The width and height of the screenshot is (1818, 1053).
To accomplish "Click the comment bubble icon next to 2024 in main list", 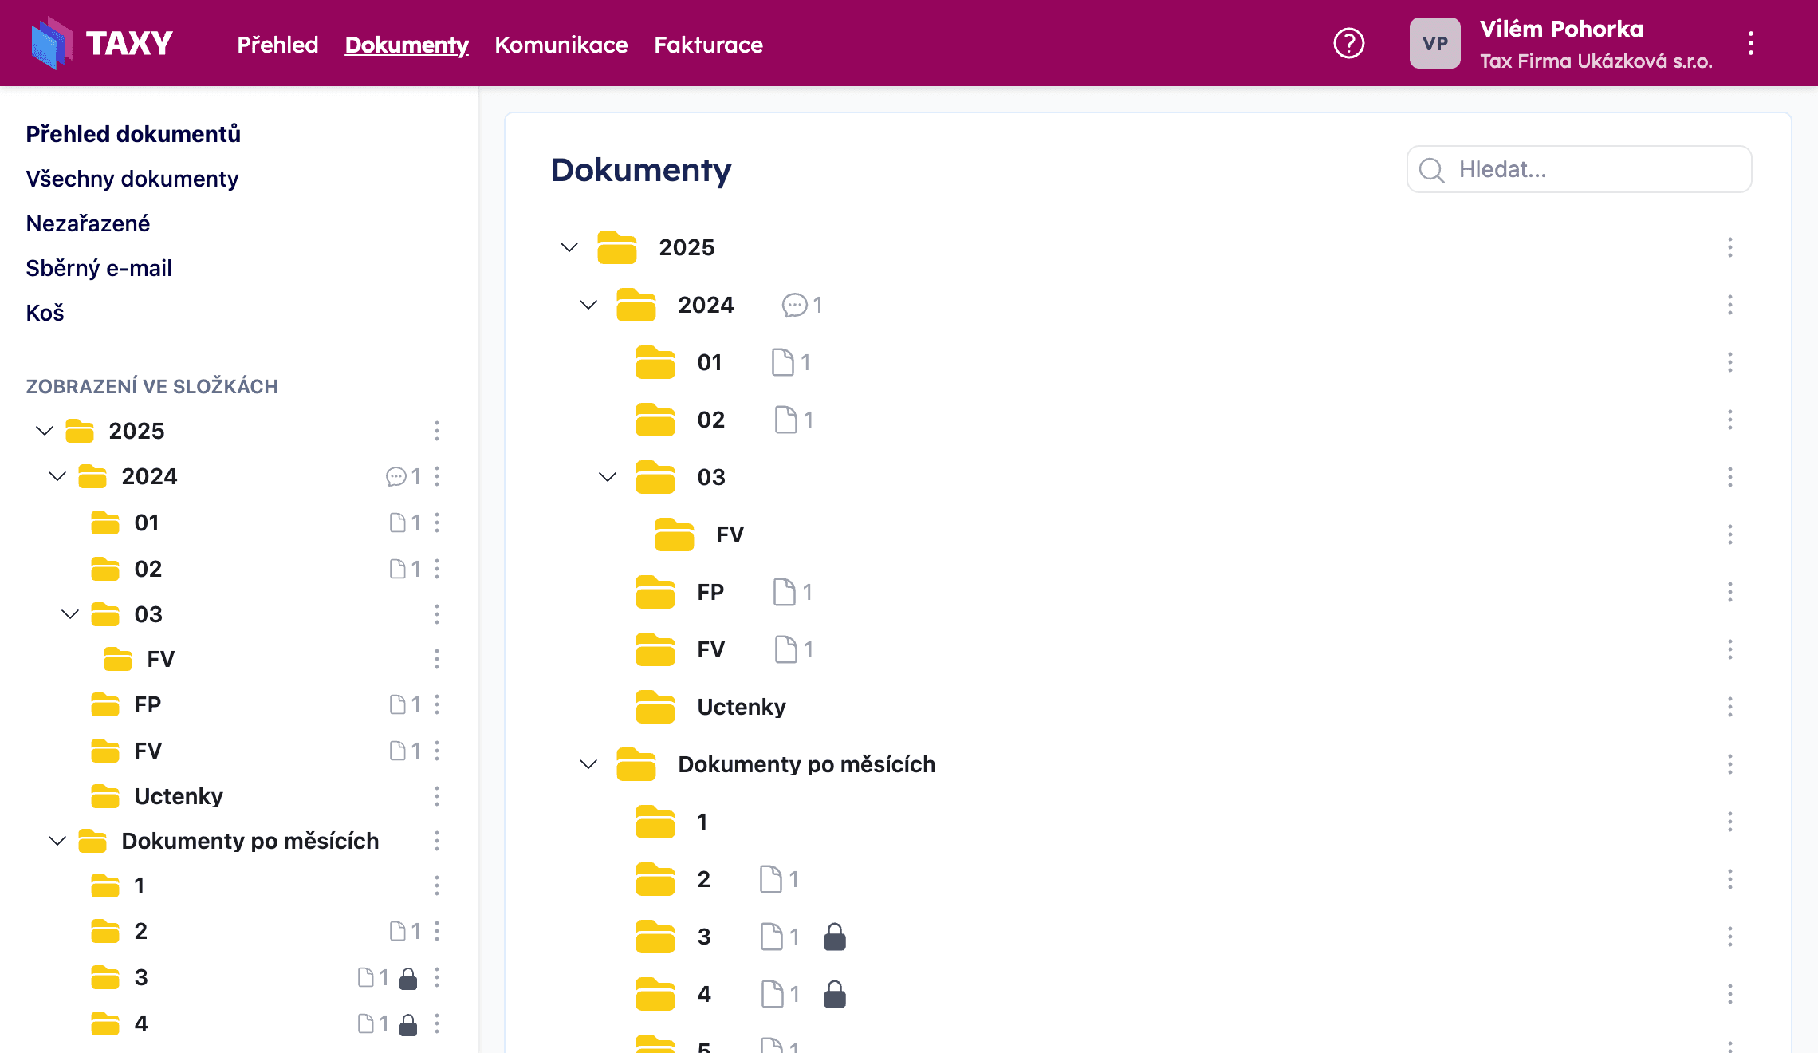I will coord(794,305).
